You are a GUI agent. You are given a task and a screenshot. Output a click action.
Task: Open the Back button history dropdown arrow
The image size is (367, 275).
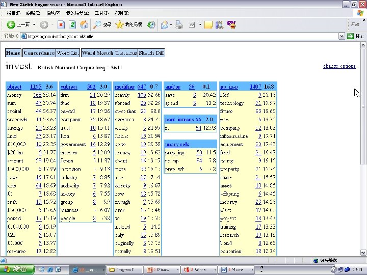[34, 24]
